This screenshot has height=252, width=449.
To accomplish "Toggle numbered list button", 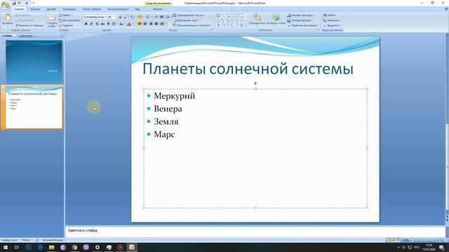I will 147,17.
